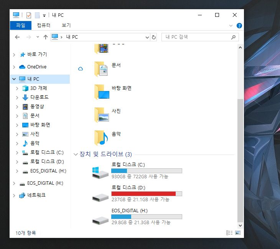The width and height of the screenshot is (280, 249).
Task: Click '930GB 중 722GB 사용 가능' text
Action: (x=140, y=177)
